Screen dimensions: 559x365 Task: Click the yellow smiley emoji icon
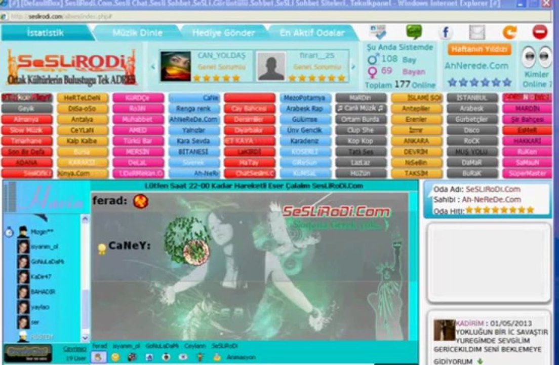point(115,357)
